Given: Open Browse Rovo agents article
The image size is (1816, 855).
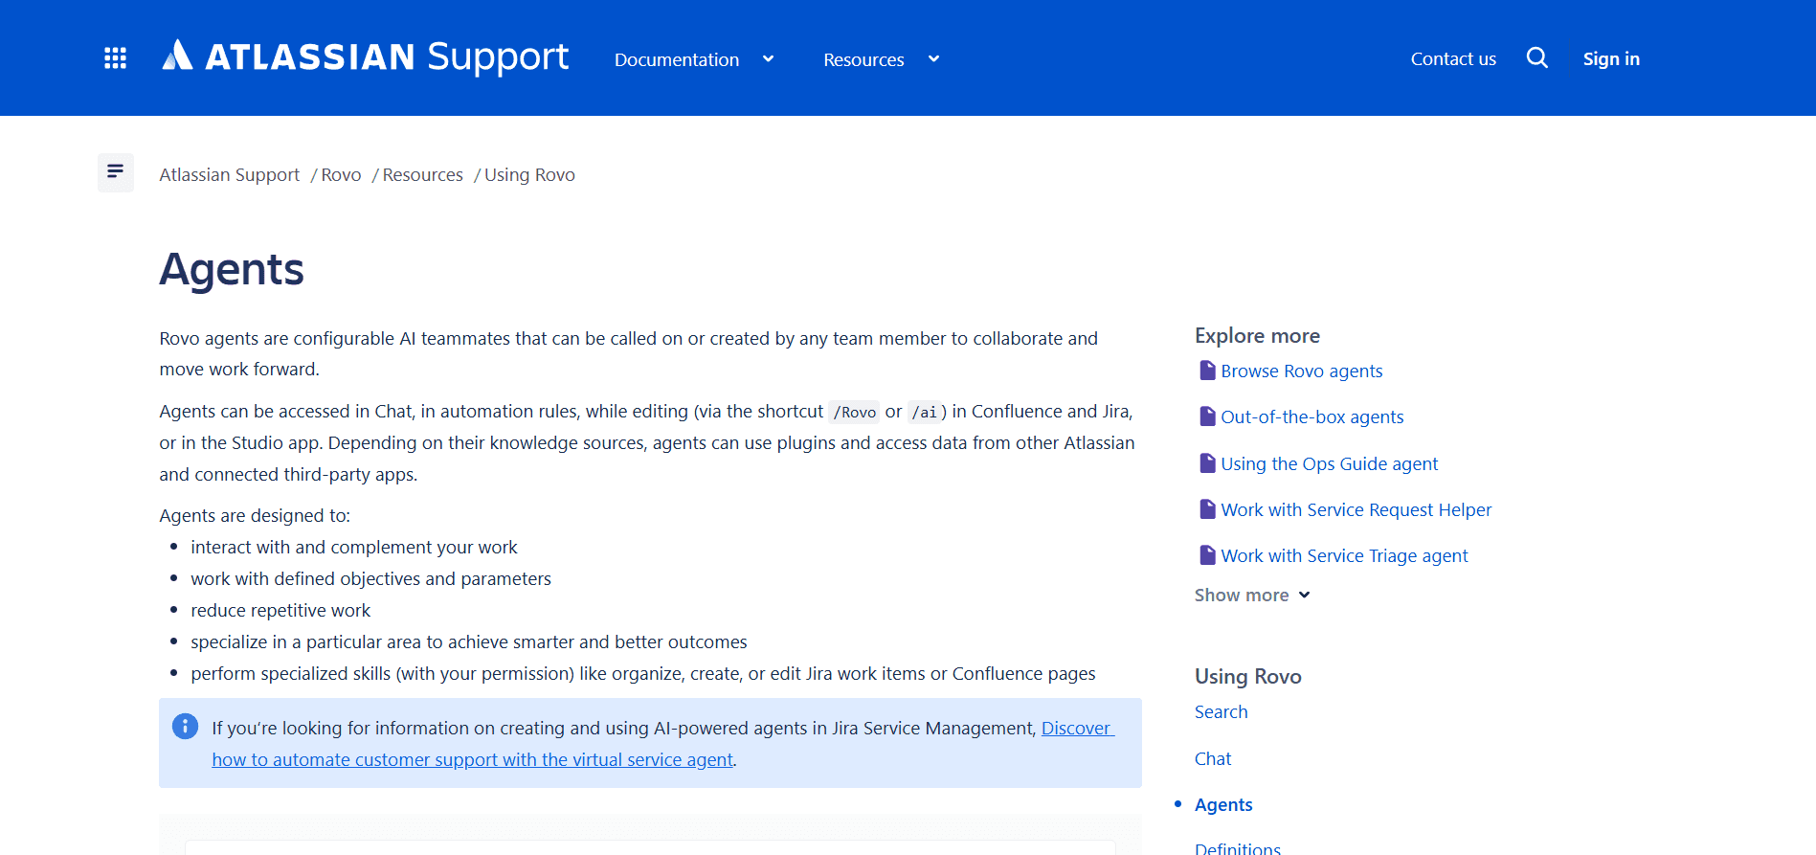Looking at the screenshot, I should (x=1301, y=371).
